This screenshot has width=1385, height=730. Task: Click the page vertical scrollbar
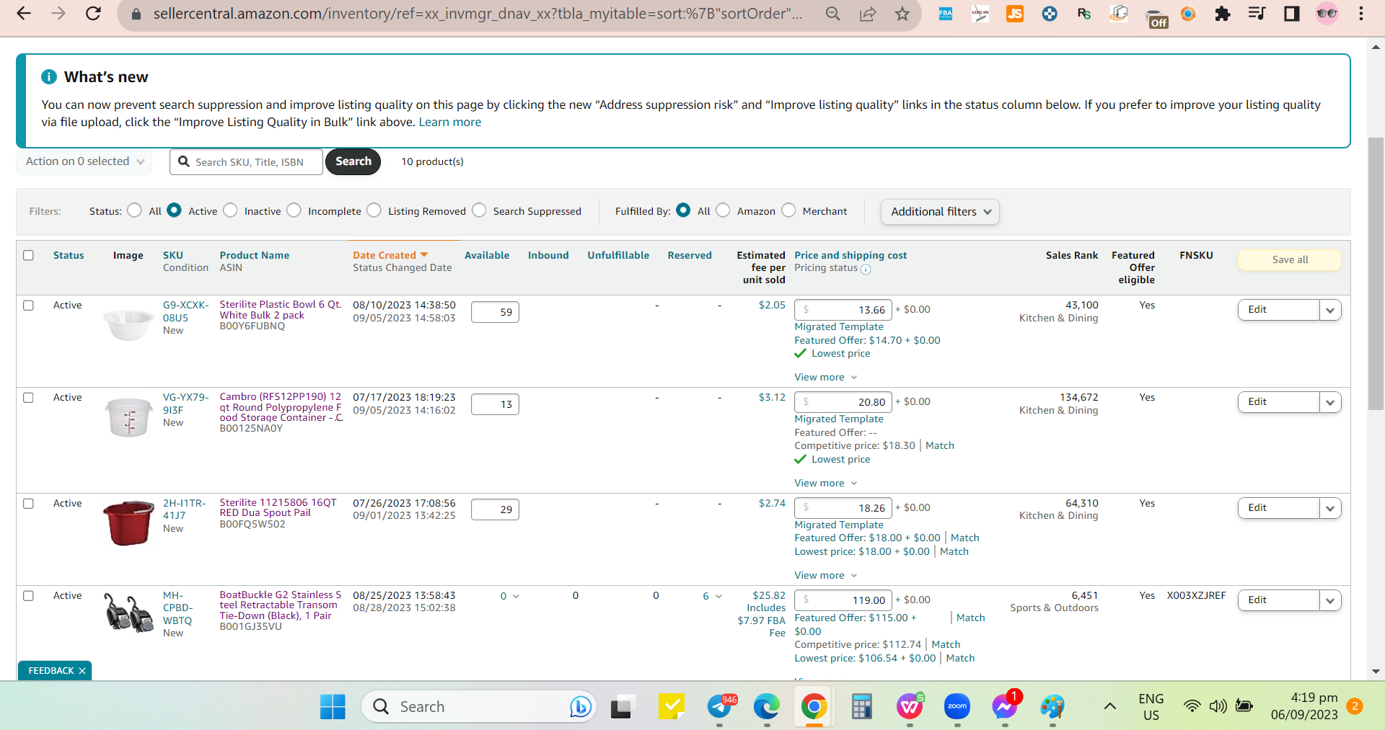coord(1376,274)
